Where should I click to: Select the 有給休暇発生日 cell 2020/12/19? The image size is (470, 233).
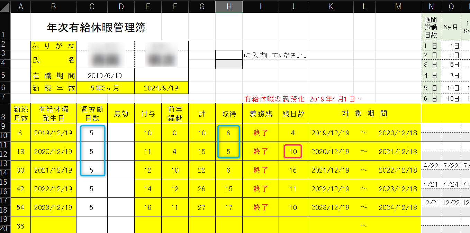pyautogui.click(x=54, y=152)
